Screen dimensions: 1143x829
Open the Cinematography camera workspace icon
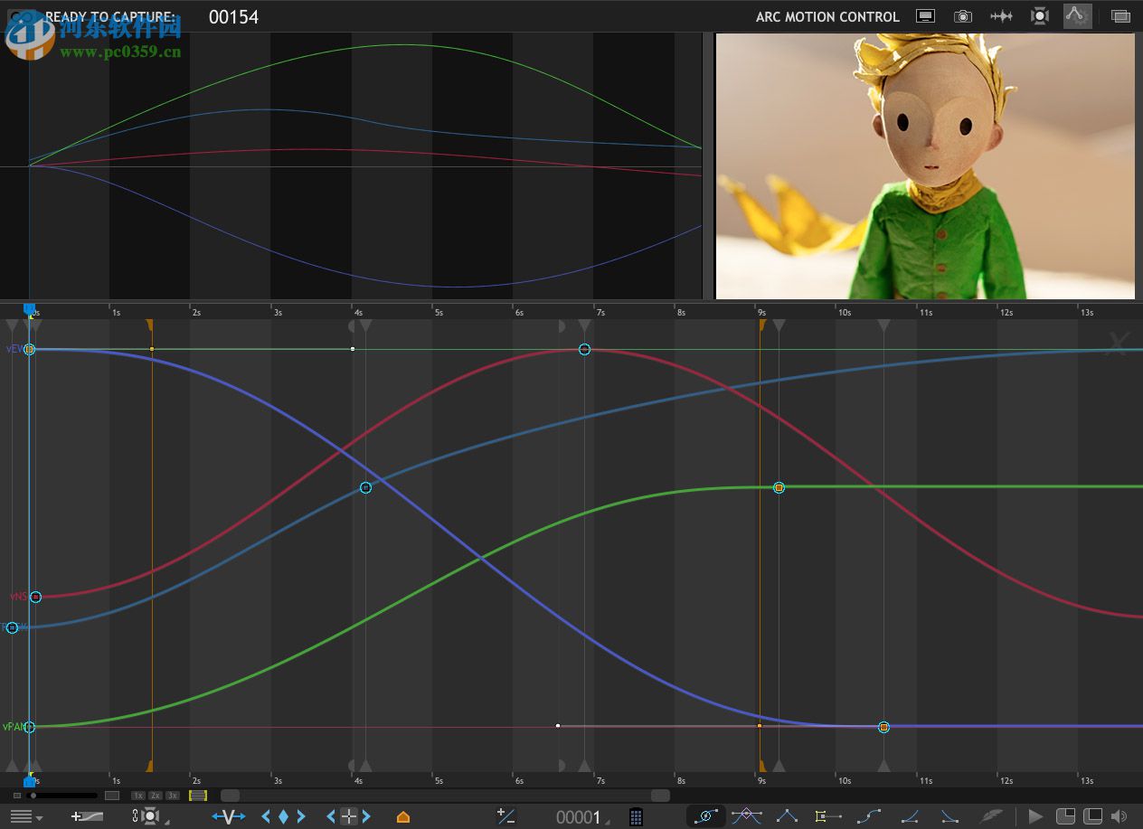pyautogui.click(x=963, y=16)
